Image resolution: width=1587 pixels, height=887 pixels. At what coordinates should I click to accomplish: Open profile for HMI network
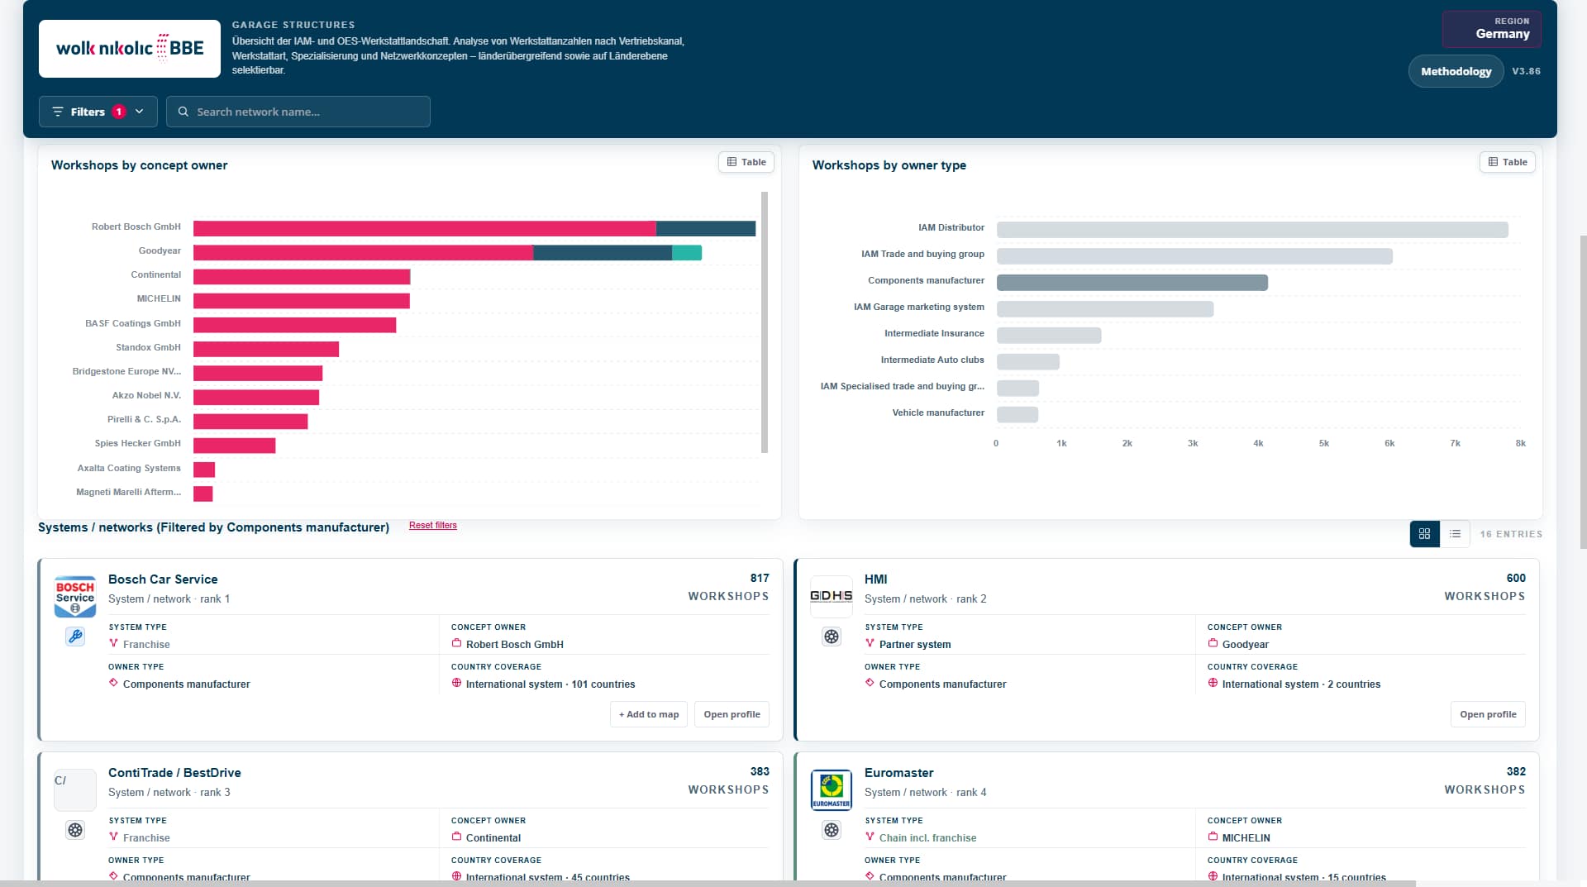point(1488,714)
